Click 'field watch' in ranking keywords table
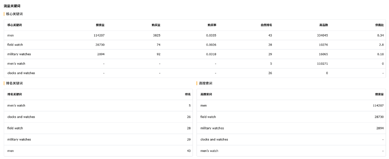The height and width of the screenshot is (159, 389). coord(15,128)
